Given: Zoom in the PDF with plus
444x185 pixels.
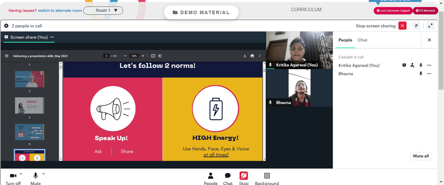Looking at the screenshot, I should tap(143, 56).
